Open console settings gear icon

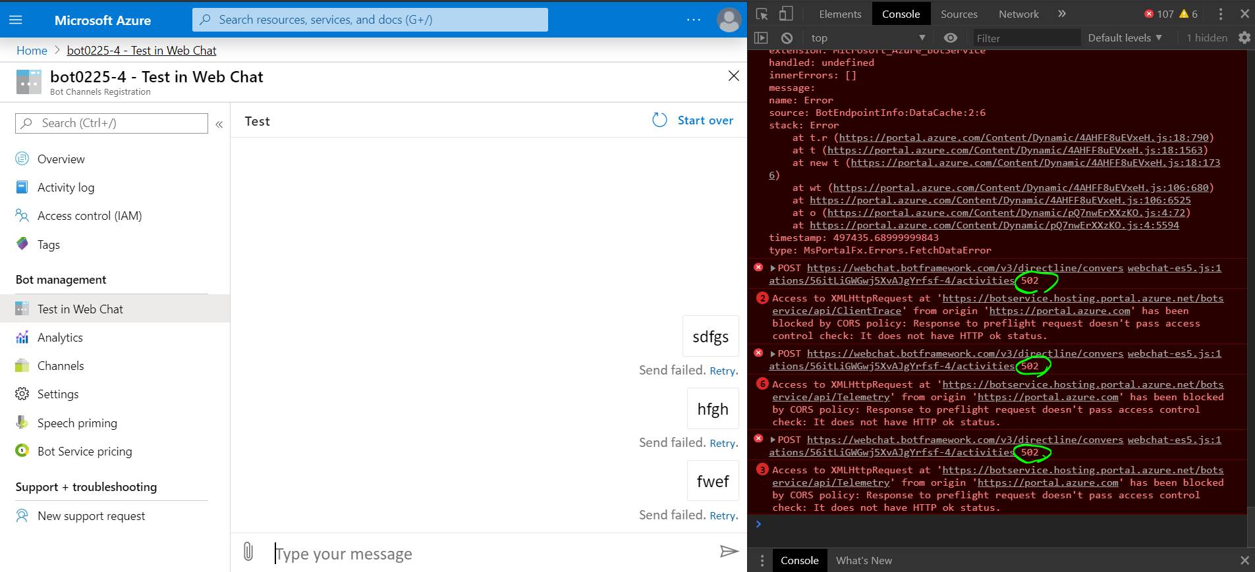1244,38
